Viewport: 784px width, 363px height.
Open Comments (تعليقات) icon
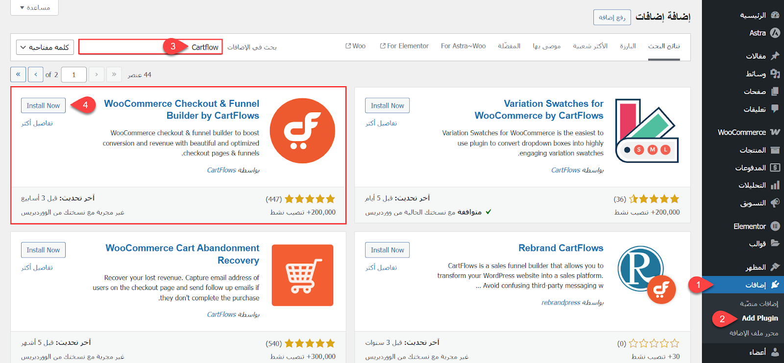775,109
